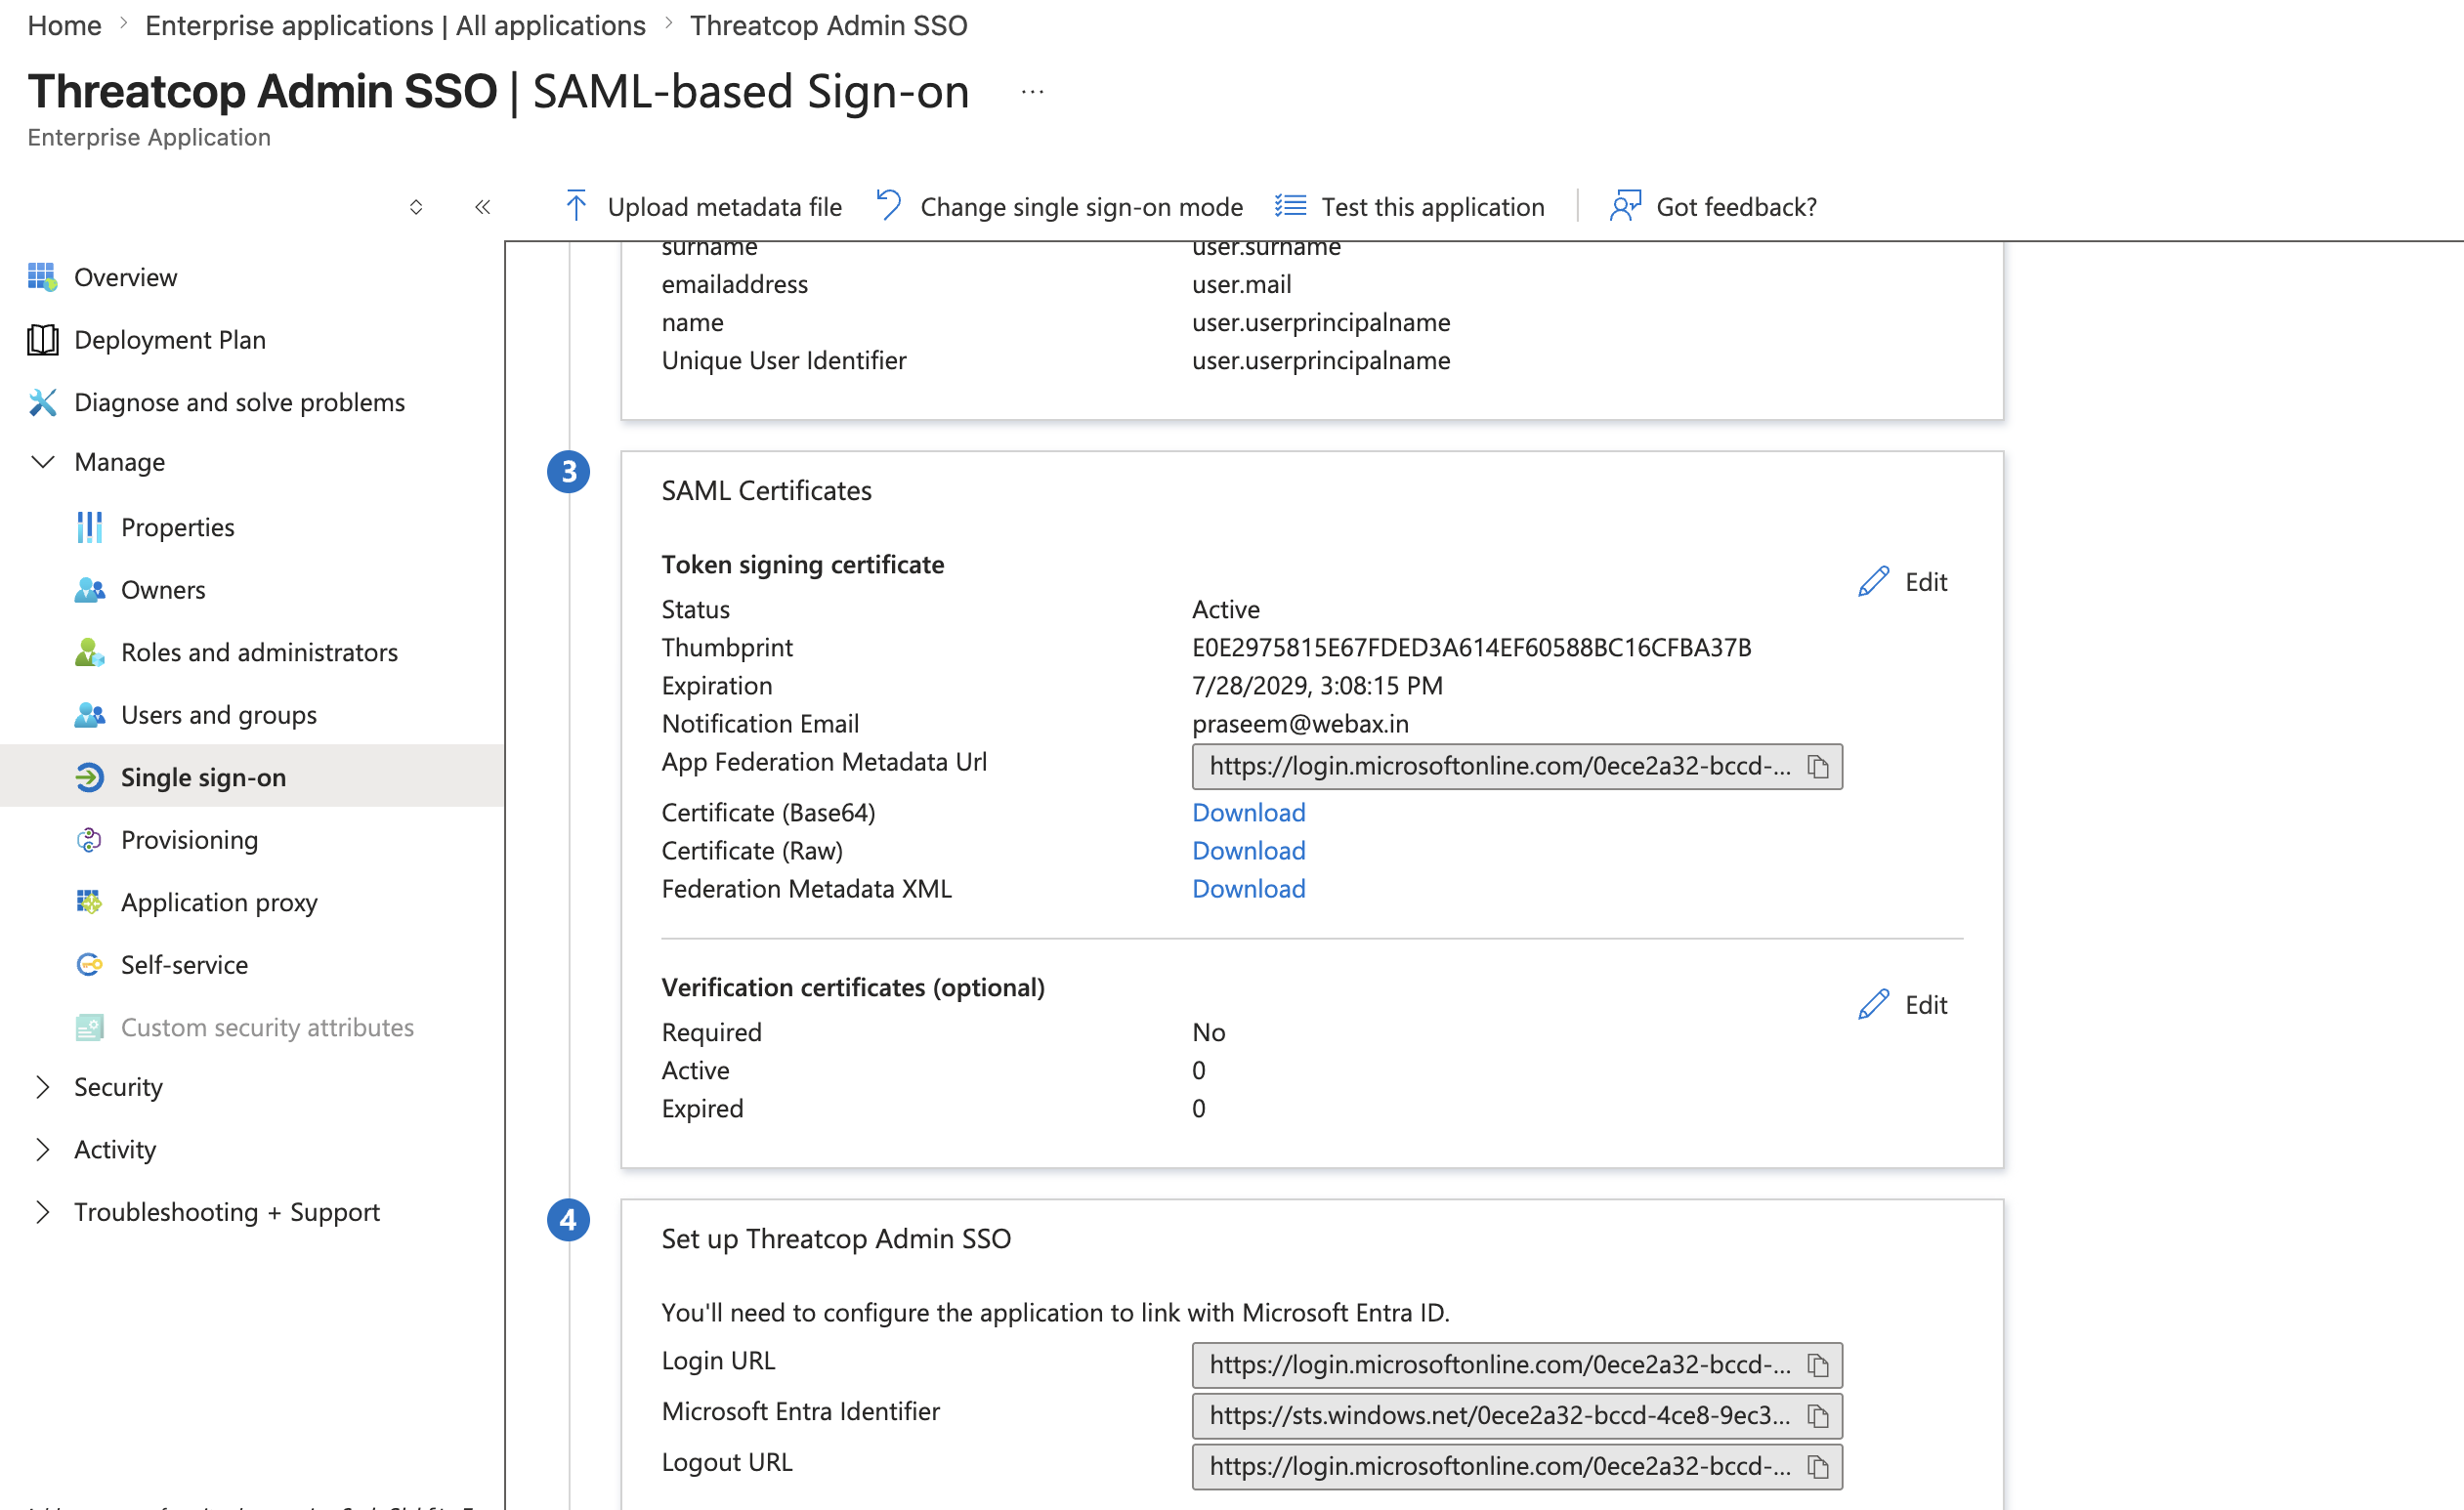This screenshot has width=2464, height=1510.
Task: Expand the Troubleshooting + Support section
Action: coord(42,1212)
